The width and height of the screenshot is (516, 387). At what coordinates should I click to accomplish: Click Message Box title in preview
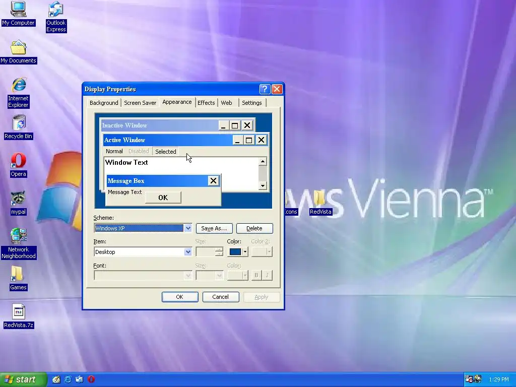[125, 181]
